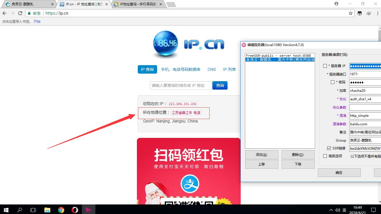
Task: Open the 手机、电话号码数据库 tab
Action: pyautogui.click(x=181, y=69)
